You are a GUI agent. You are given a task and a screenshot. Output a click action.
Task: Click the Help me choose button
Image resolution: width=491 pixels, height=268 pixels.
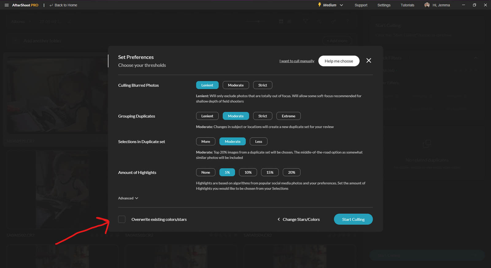pyautogui.click(x=339, y=61)
